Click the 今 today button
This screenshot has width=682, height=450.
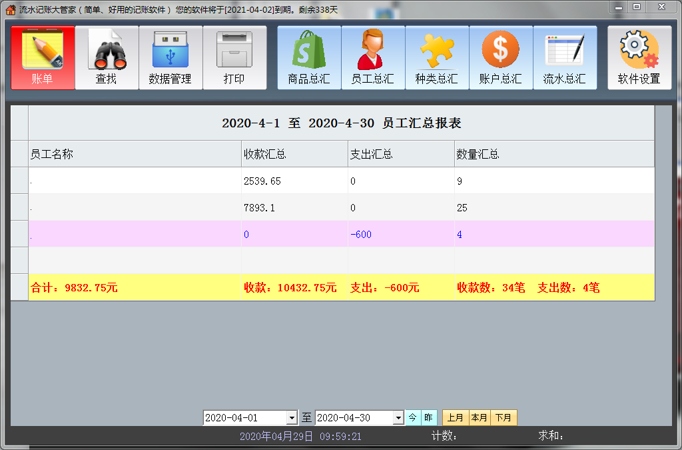click(413, 418)
